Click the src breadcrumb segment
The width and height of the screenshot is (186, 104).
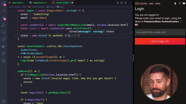[x=11, y=7]
